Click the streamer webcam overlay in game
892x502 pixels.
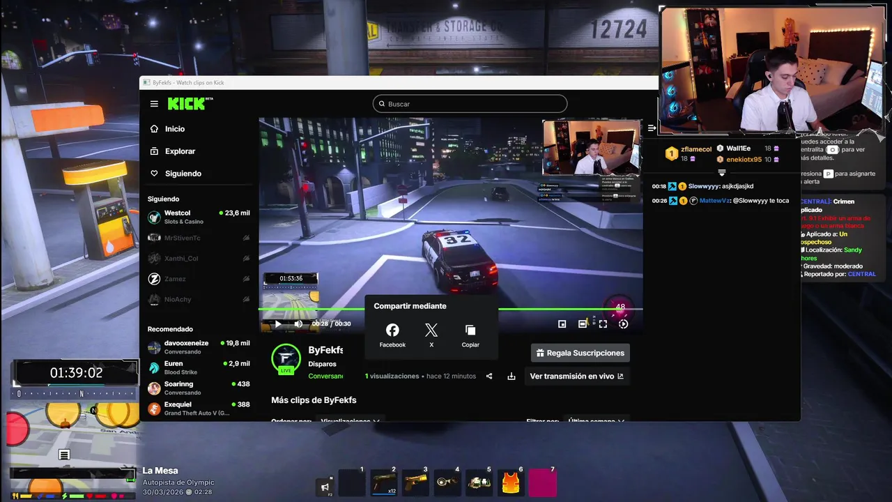772,69
